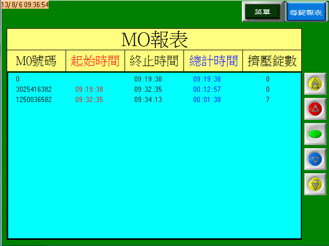Click the total time 00:12:57
The image size is (329, 246).
207,89
